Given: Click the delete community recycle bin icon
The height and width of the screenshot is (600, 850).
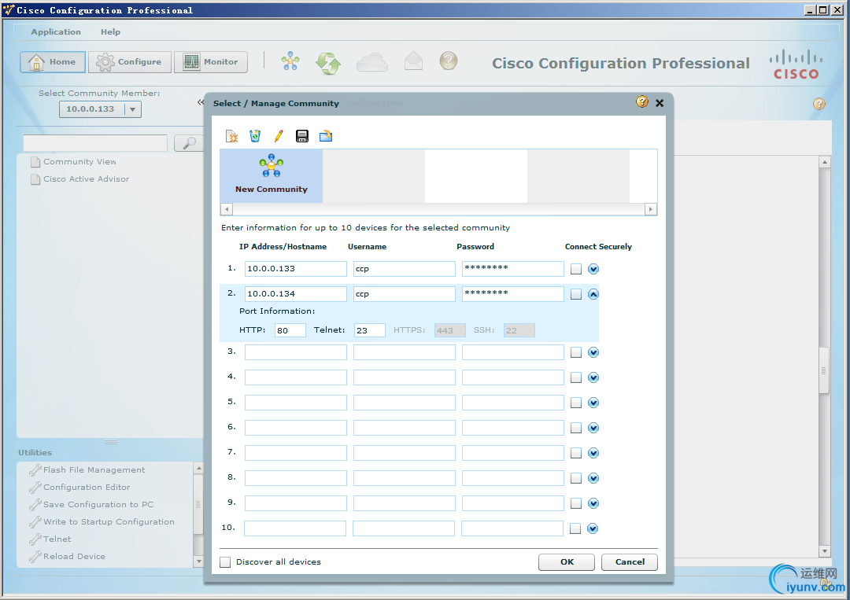Looking at the screenshot, I should [255, 136].
